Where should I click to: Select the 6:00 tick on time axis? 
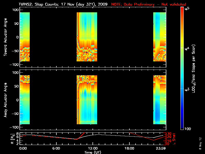56,148
